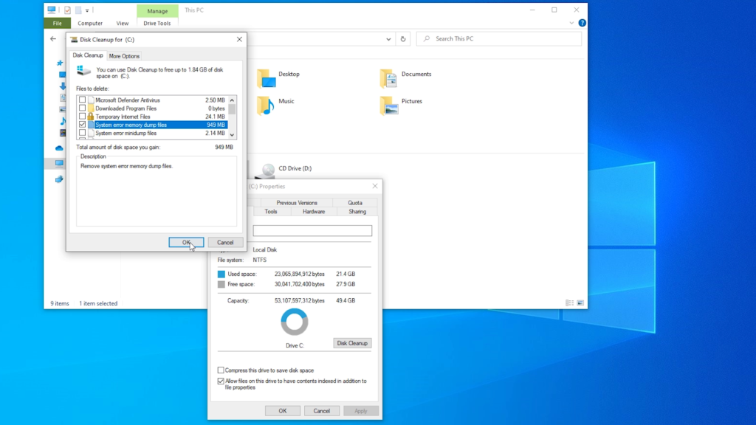Switch to More Options tab
The width and height of the screenshot is (756, 425).
[124, 56]
